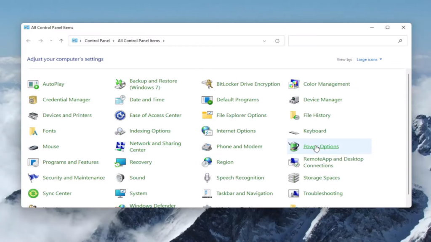Screen dimensions: 431x242
Task: Open the System monitor icon
Action: tap(120, 193)
